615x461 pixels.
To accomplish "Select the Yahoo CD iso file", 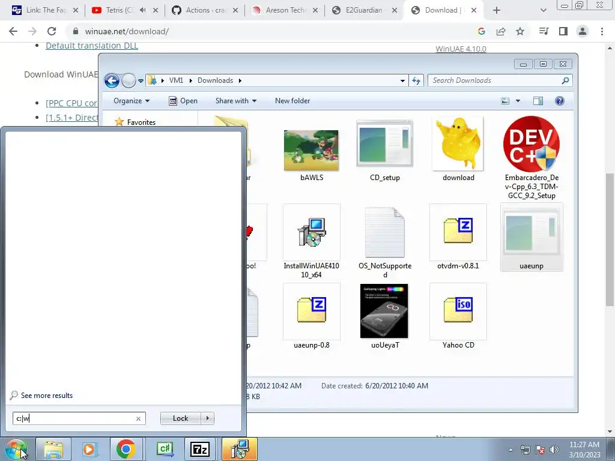I will [x=458, y=310].
